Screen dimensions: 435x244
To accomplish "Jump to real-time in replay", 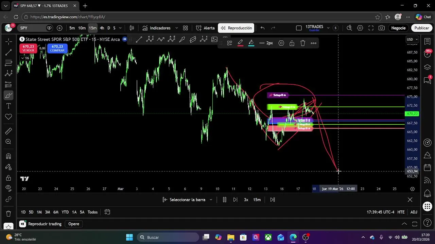I will tap(272, 200).
